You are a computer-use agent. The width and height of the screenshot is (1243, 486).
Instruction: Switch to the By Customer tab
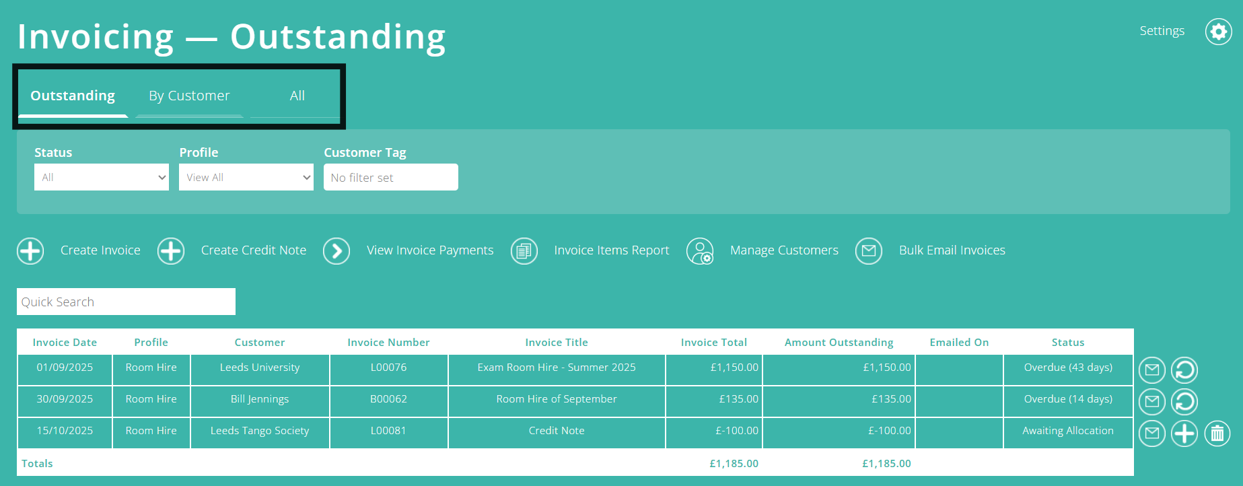pos(189,96)
